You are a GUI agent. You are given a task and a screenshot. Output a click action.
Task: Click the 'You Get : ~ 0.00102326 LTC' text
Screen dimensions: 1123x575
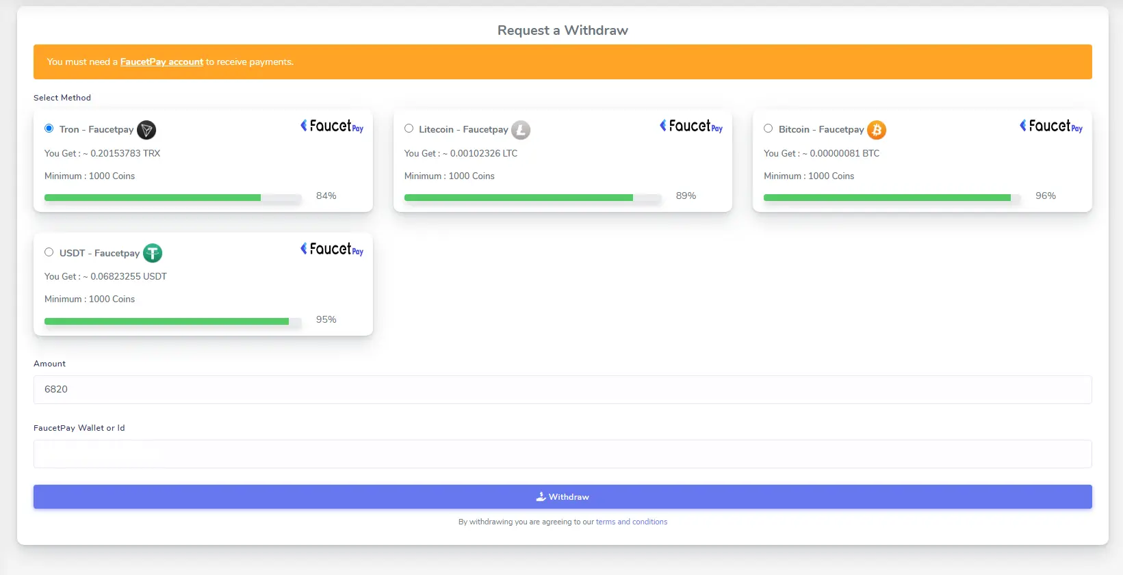coord(461,154)
